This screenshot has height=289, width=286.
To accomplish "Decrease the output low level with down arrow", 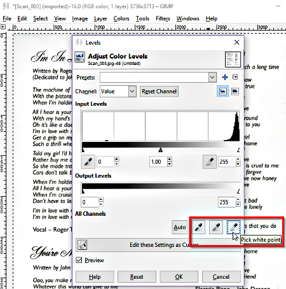I will (x=101, y=204).
